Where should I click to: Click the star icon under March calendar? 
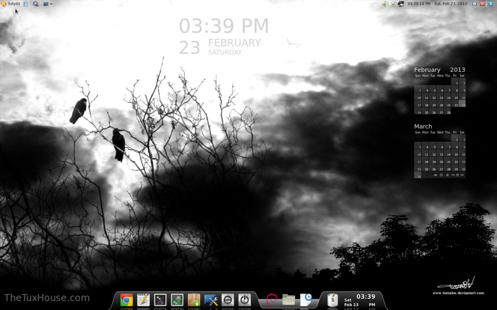point(447,175)
